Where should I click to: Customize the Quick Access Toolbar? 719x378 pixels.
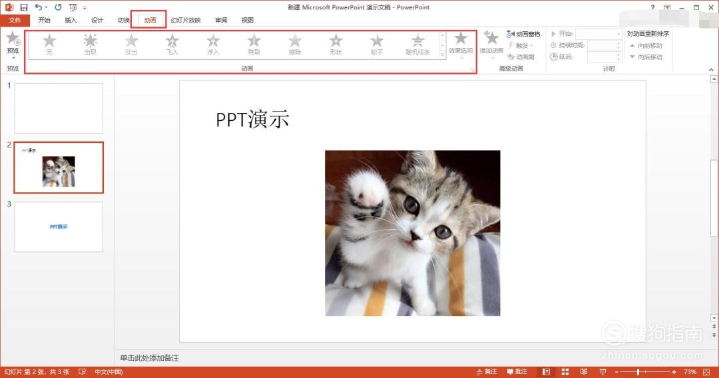point(85,8)
